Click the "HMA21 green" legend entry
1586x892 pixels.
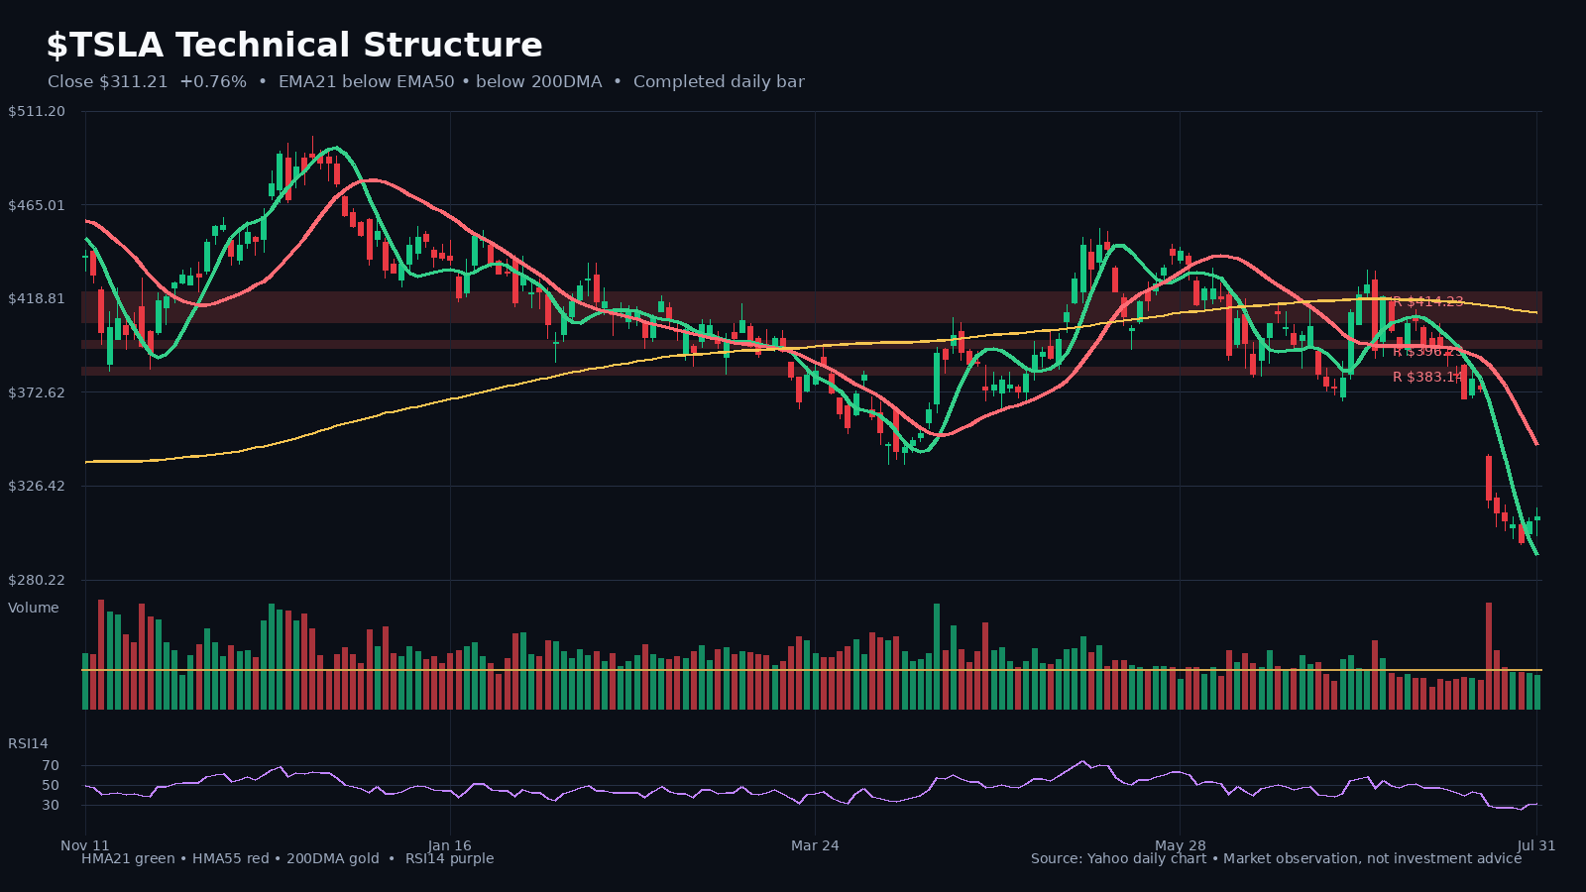click(128, 858)
